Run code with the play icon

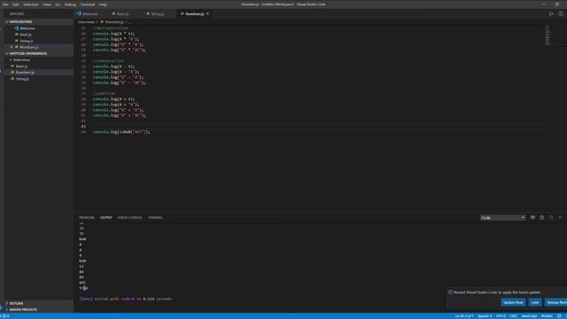point(551,14)
